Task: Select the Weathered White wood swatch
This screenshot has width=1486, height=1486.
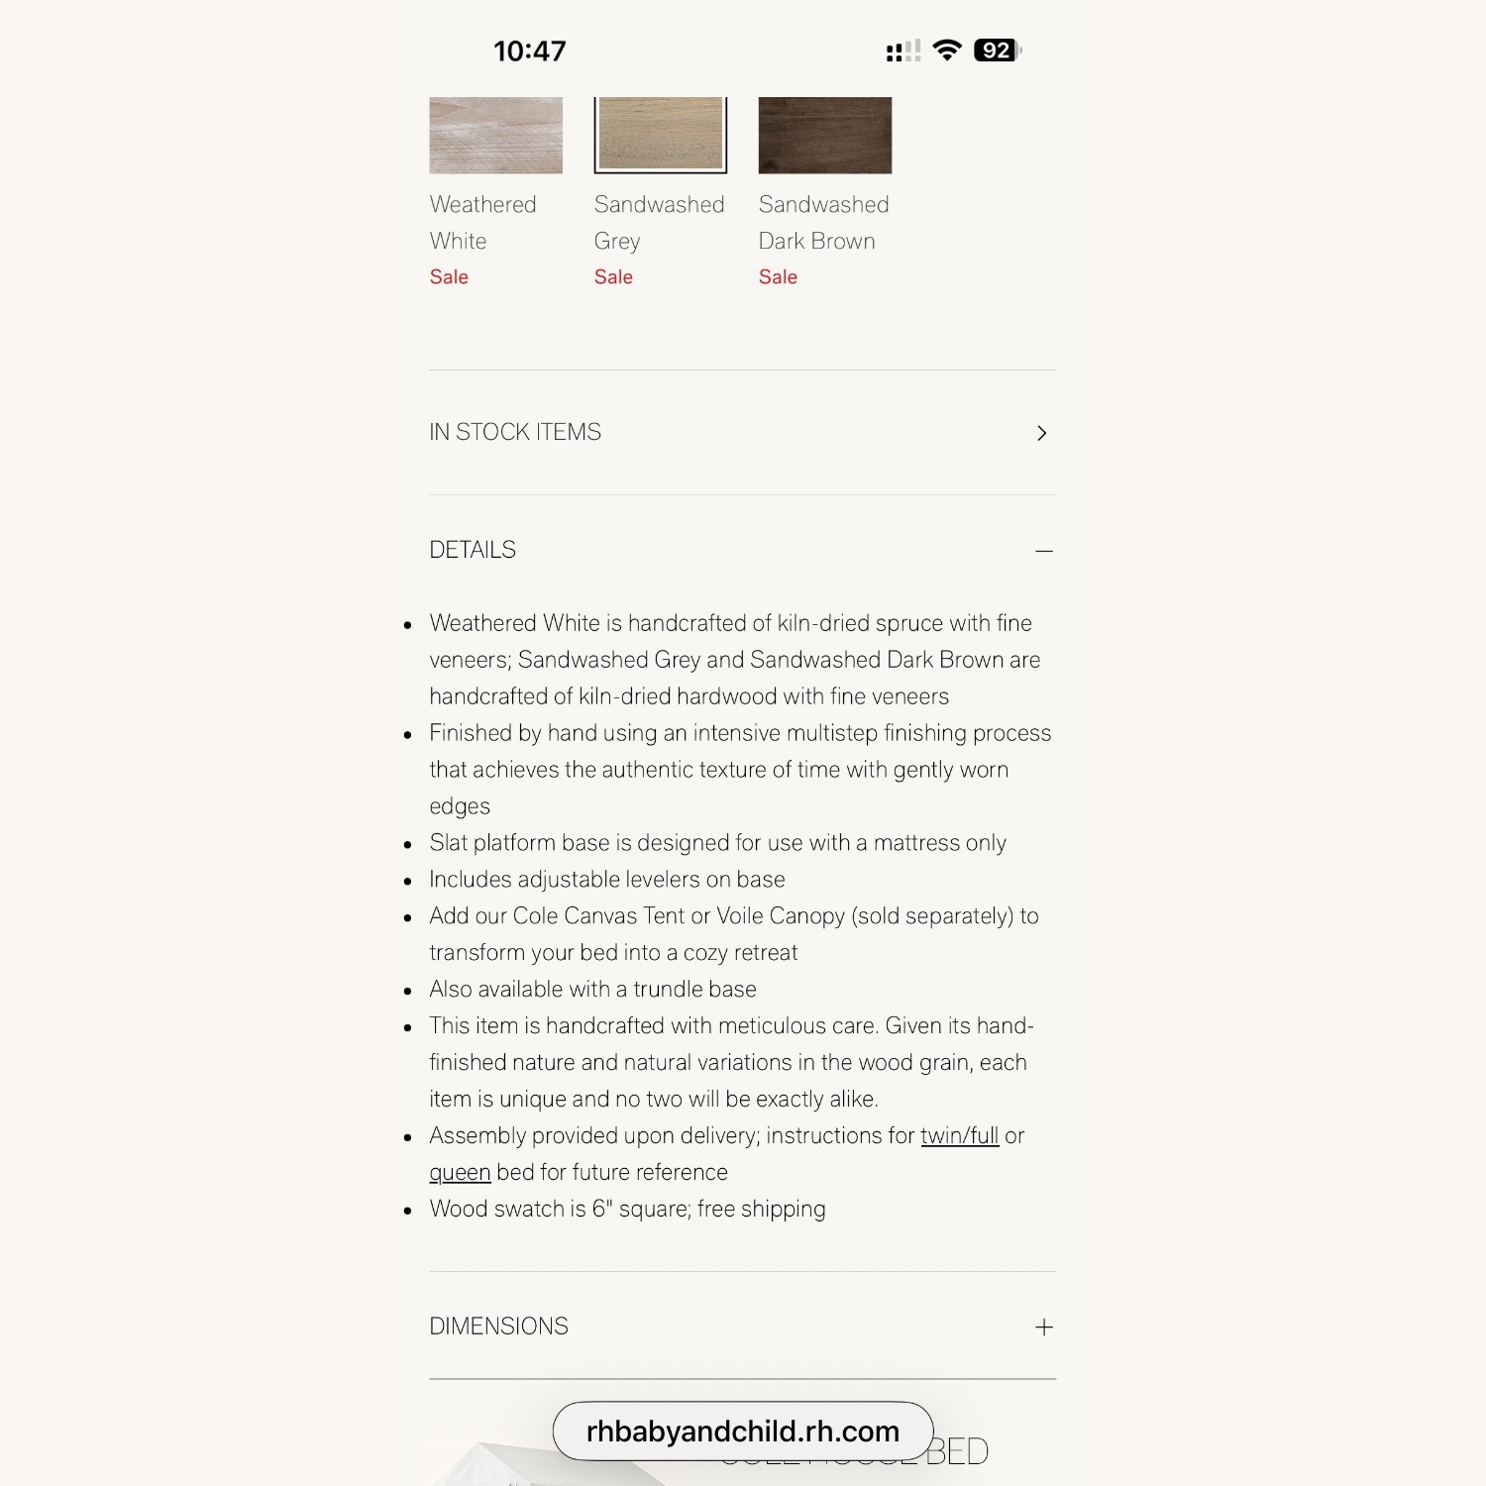Action: 495,136
